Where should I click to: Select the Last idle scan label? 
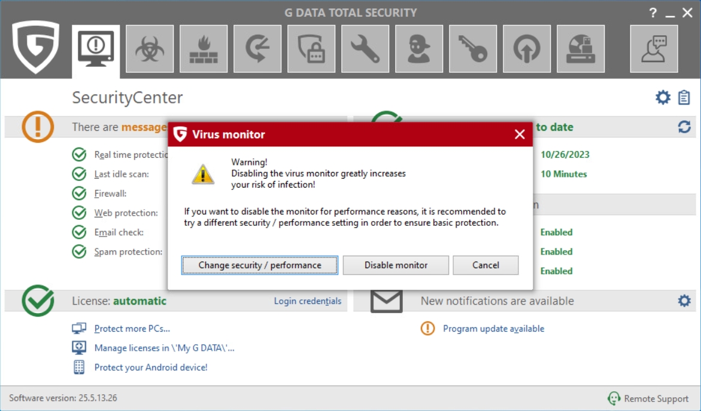click(x=122, y=174)
